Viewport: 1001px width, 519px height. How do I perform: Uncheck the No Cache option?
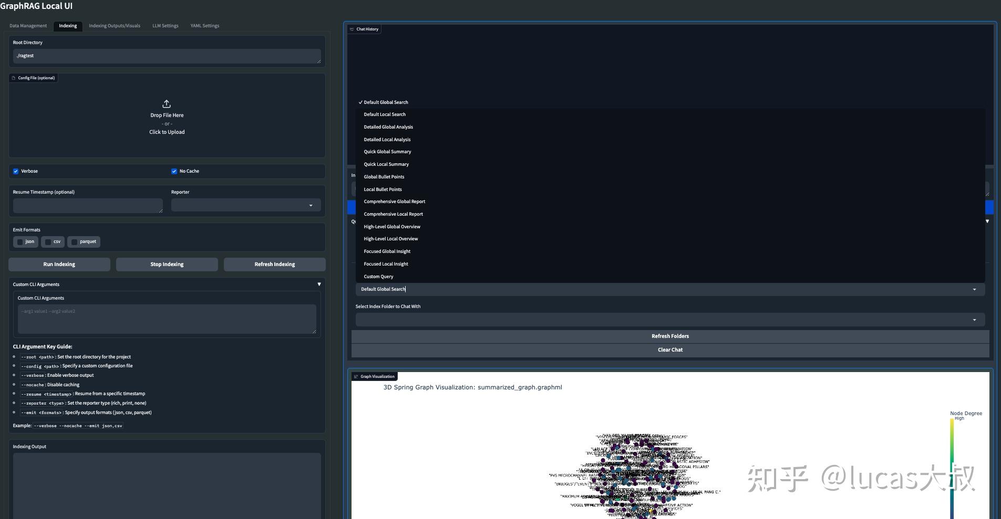174,171
